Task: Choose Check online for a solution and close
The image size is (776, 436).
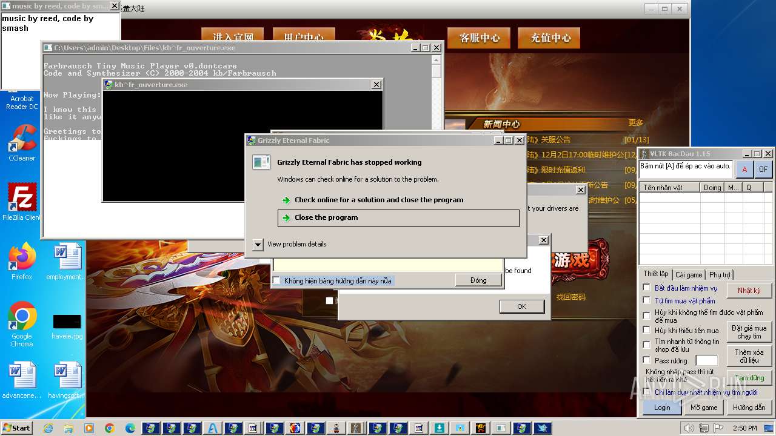Action: pyautogui.click(x=398, y=200)
